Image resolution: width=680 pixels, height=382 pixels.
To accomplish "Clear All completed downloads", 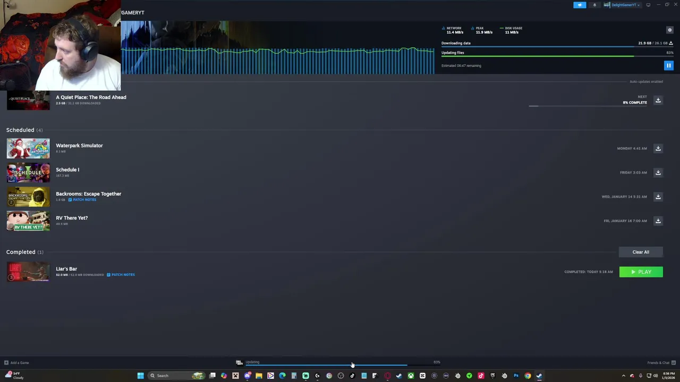I will tap(641, 252).
